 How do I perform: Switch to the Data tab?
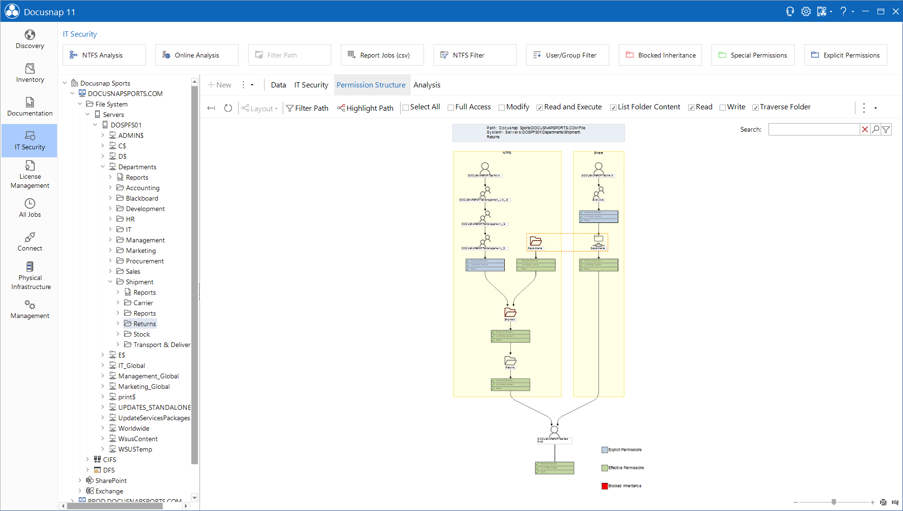click(x=279, y=85)
